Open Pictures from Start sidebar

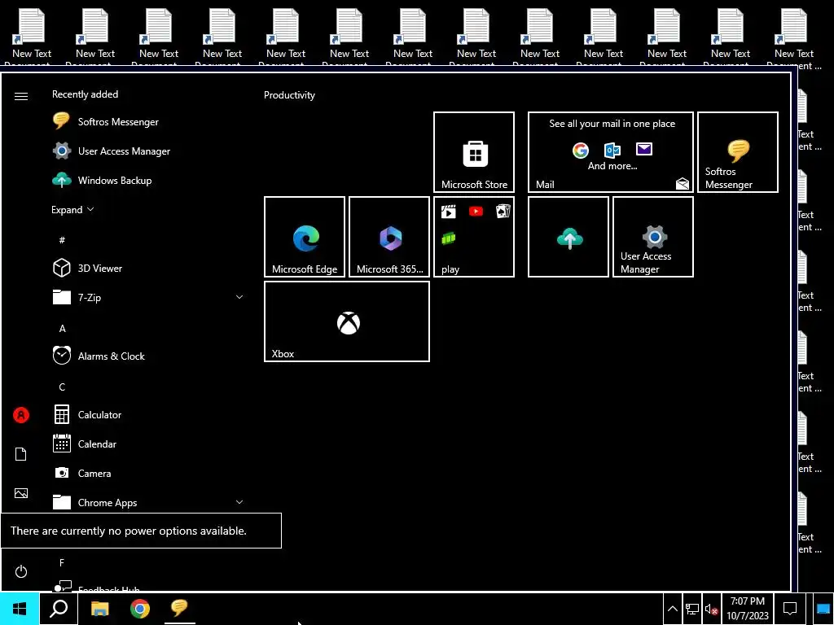click(20, 493)
